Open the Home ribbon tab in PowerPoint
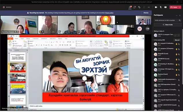The width and height of the screenshot is (183, 112). [16, 38]
